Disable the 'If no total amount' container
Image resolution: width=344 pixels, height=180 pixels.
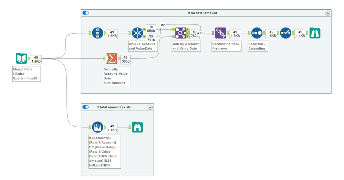click(85, 13)
